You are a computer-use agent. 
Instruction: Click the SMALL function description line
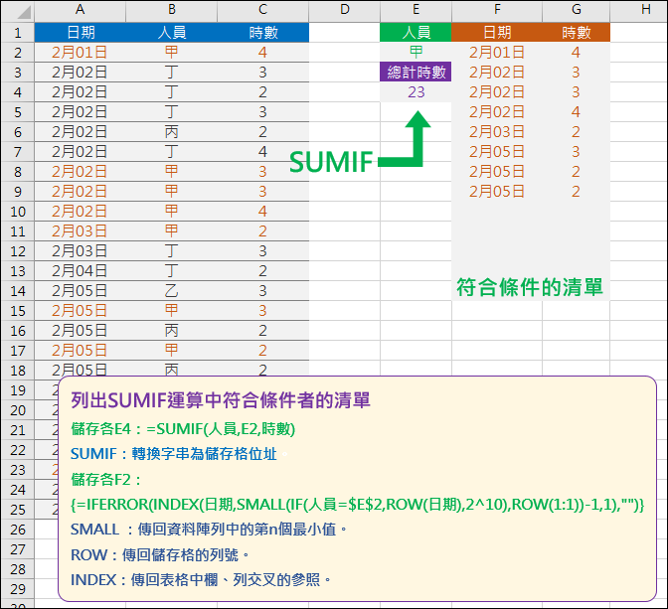tap(209, 530)
